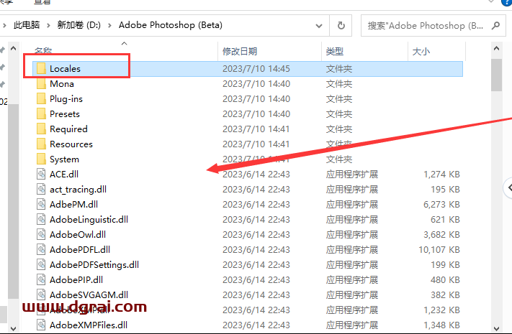Click the navigation pane scroll down arrow
The width and height of the screenshot is (512, 334).
click(x=14, y=328)
